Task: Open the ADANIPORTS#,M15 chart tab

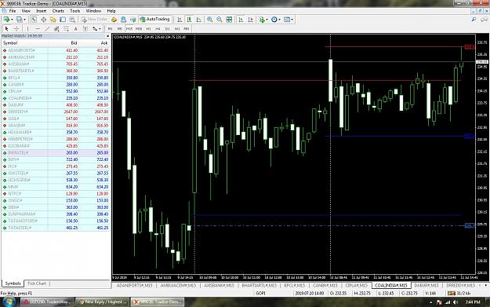Action: (x=134, y=285)
